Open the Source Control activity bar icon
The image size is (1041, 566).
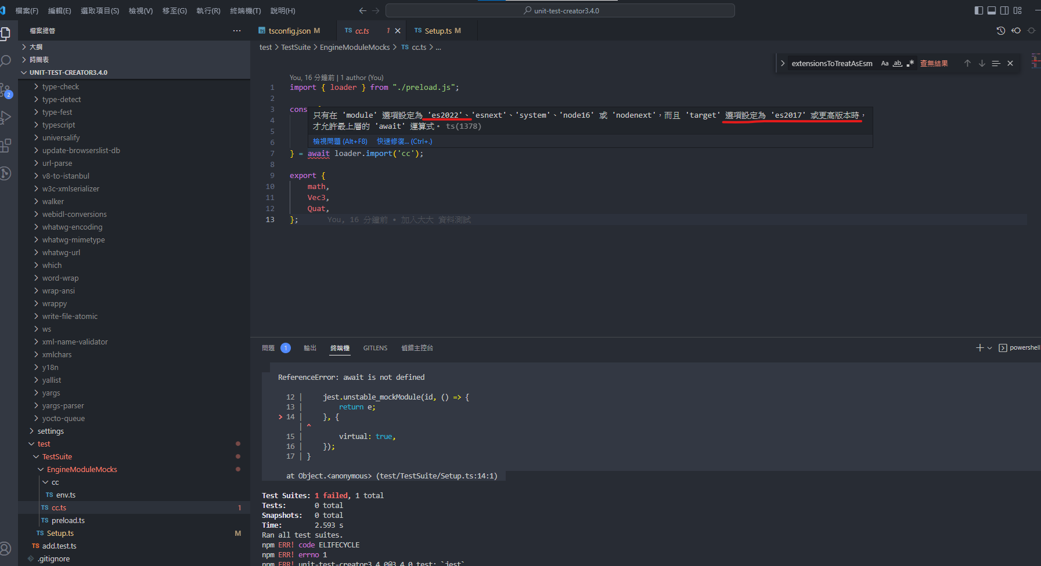(6, 90)
